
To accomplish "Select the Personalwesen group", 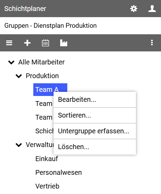I will (x=59, y=172).
